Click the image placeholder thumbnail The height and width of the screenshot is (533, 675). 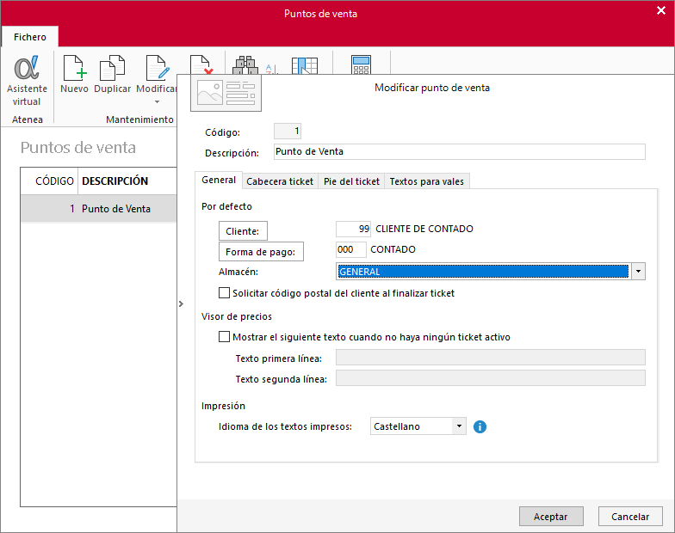point(226,93)
